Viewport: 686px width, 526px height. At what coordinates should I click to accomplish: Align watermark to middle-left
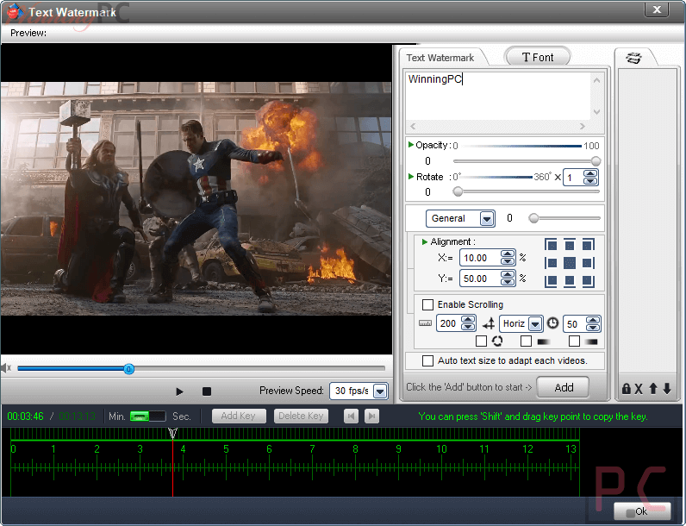[x=551, y=262]
